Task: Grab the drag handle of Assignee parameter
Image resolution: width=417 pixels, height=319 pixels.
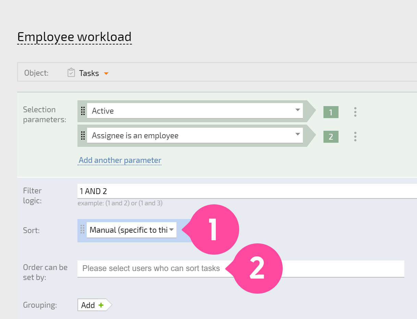Action: pyautogui.click(x=83, y=136)
